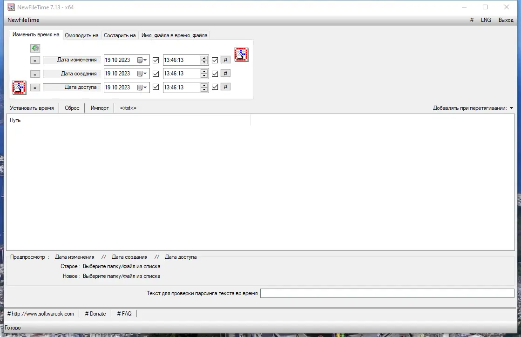Switch to the Изменить время на tab
The height and width of the screenshot is (337, 521).
(x=36, y=34)
